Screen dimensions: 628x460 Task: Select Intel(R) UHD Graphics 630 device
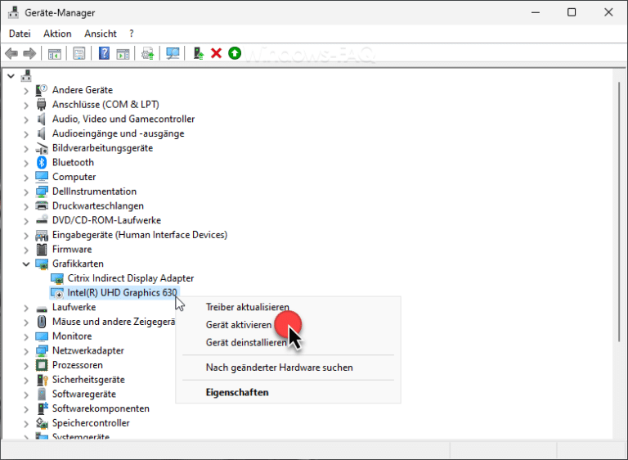click(122, 292)
